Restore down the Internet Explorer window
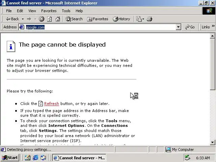 tap(206, 3)
